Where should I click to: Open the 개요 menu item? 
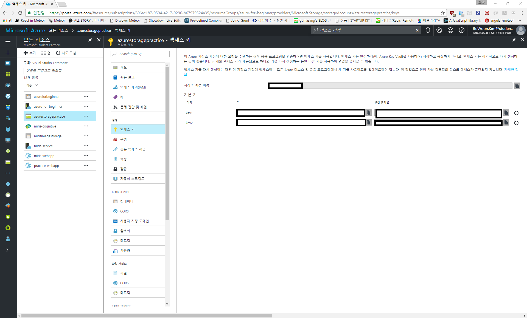pos(138,67)
